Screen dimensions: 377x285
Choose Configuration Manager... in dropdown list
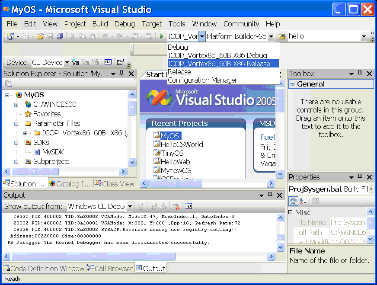pos(224,80)
